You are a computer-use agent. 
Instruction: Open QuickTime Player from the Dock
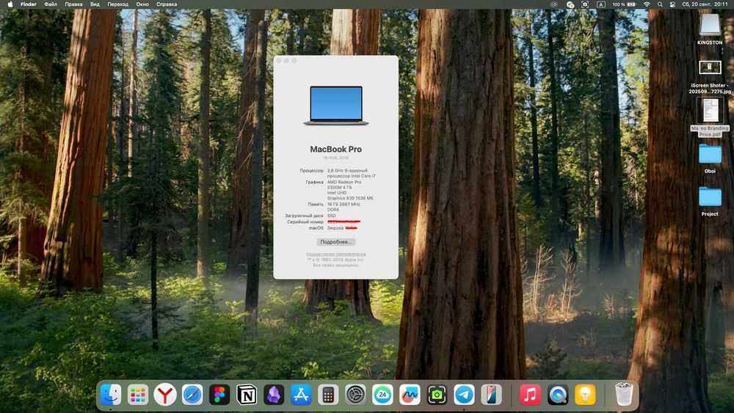pyautogui.click(x=558, y=395)
